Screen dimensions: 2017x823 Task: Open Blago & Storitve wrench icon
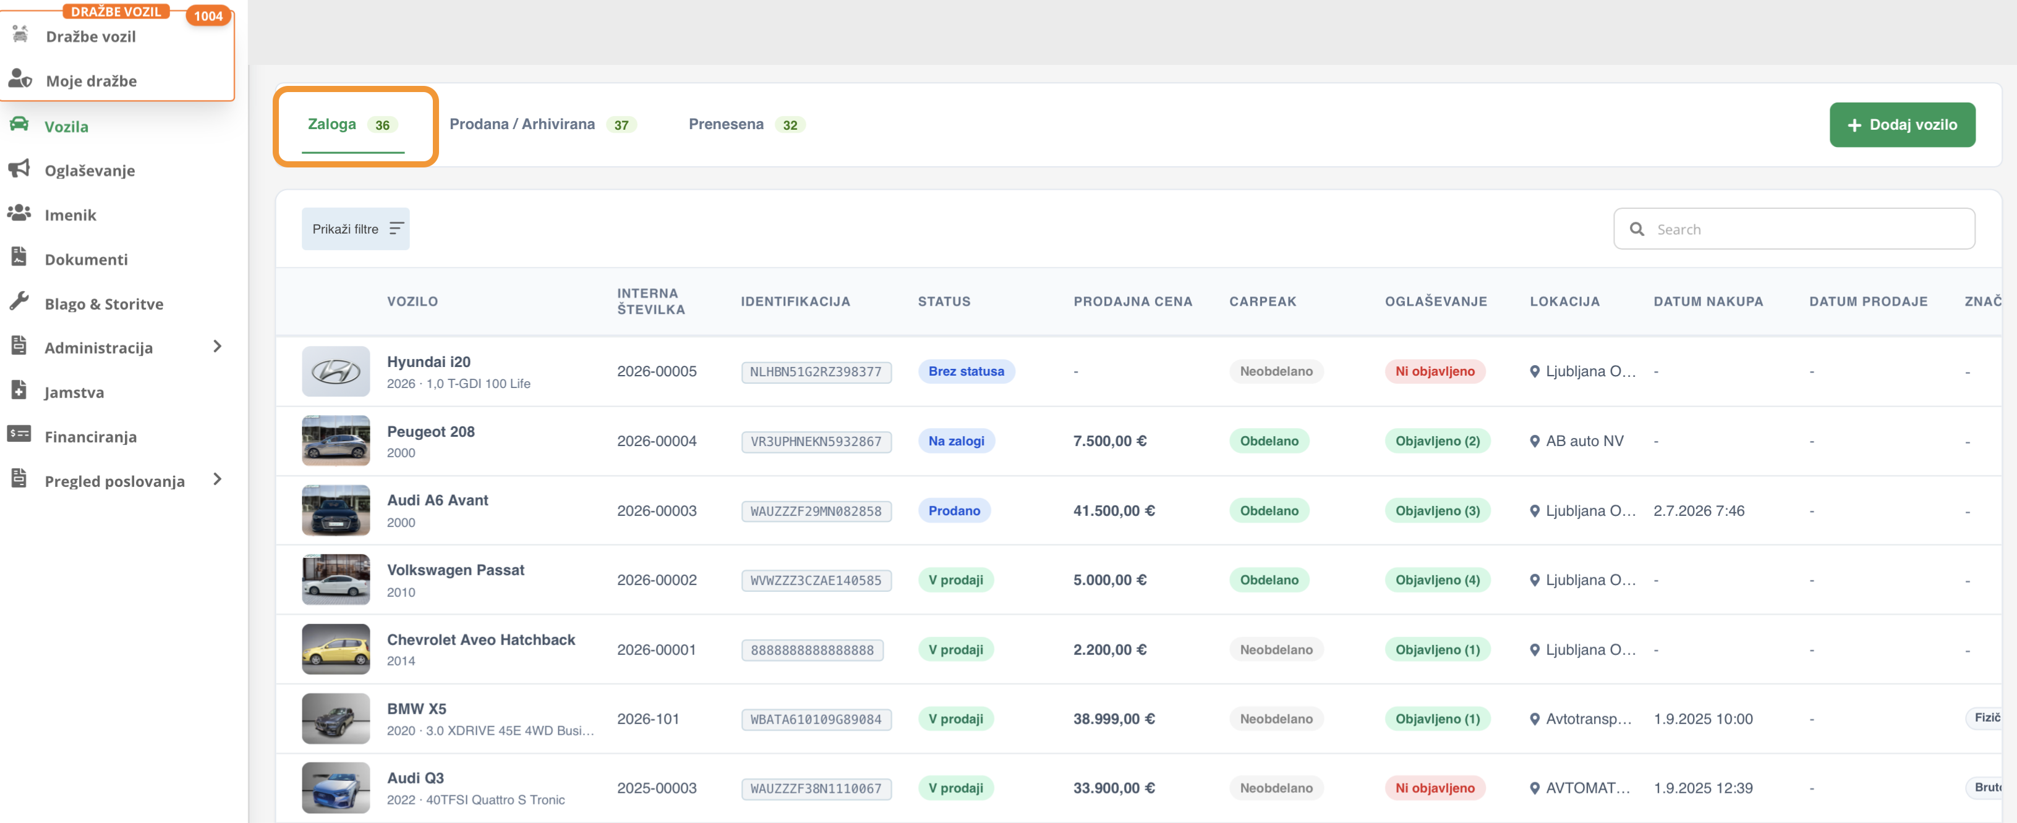point(20,302)
